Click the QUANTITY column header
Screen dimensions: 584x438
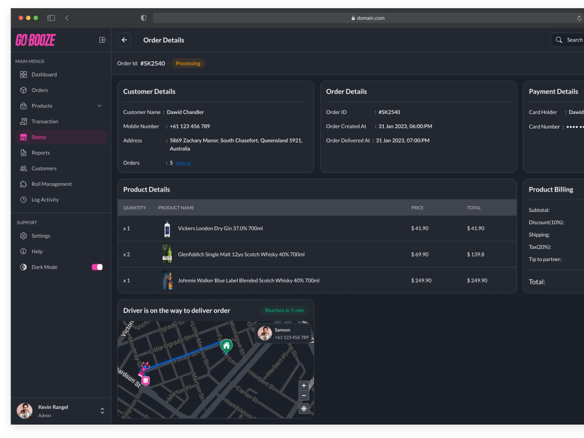point(134,208)
